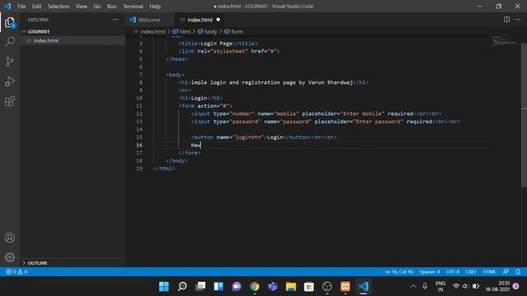Switch to the index.html editor tab
Viewport: 527px width, 296px height.
[199, 20]
